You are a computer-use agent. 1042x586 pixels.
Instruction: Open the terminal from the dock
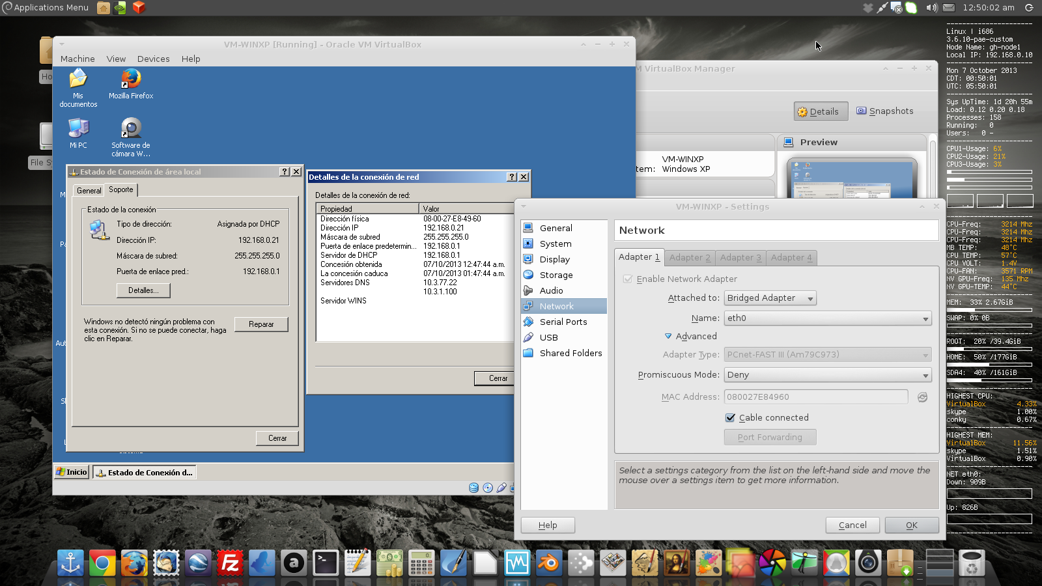pyautogui.click(x=326, y=563)
